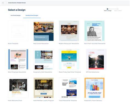Pick the Modern Restaurant Newsletter design
The height and width of the screenshot is (105, 130).
click(x=69, y=31)
